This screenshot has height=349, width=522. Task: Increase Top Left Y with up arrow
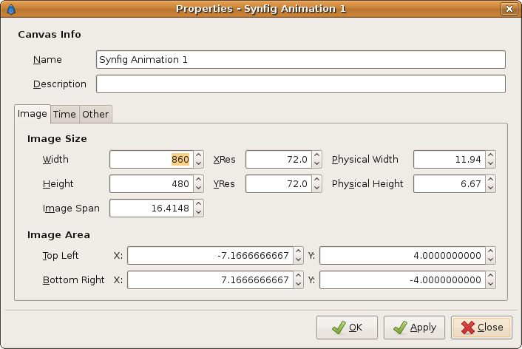[x=490, y=251]
